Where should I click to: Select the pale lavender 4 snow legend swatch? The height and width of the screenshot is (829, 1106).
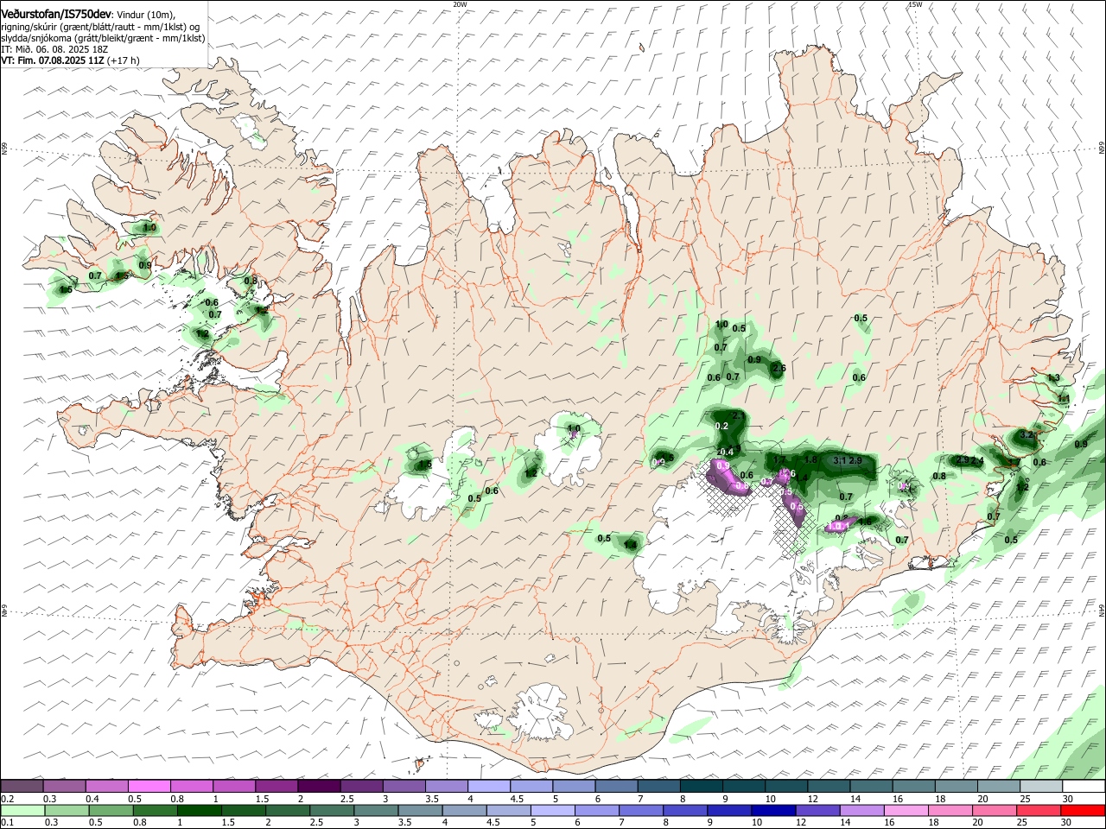coord(489,786)
